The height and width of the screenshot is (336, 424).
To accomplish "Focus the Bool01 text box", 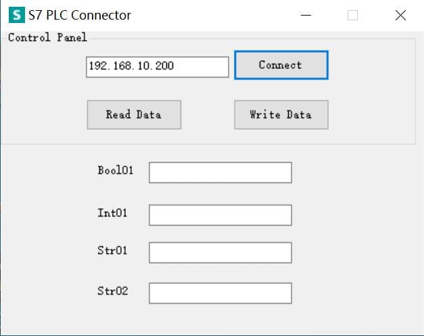I will coord(220,172).
